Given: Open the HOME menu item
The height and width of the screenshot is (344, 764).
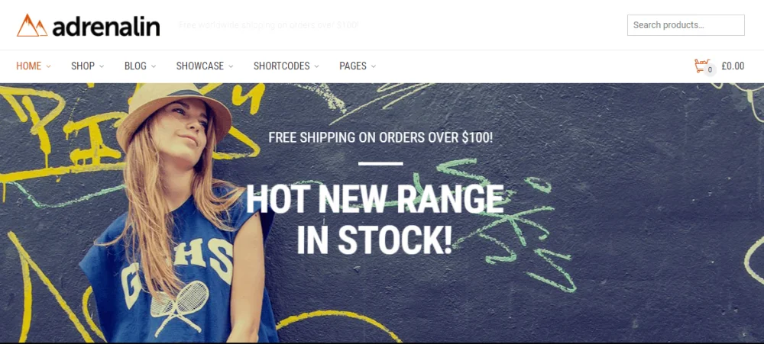Looking at the screenshot, I should pyautogui.click(x=29, y=66).
